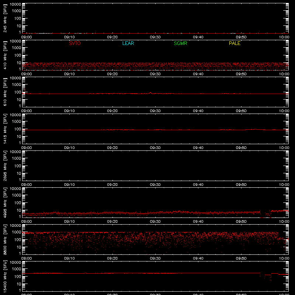Click the 100 tick label on 15400 MHz plot
Viewport: 295px width, 295px height.
(x=18, y=277)
